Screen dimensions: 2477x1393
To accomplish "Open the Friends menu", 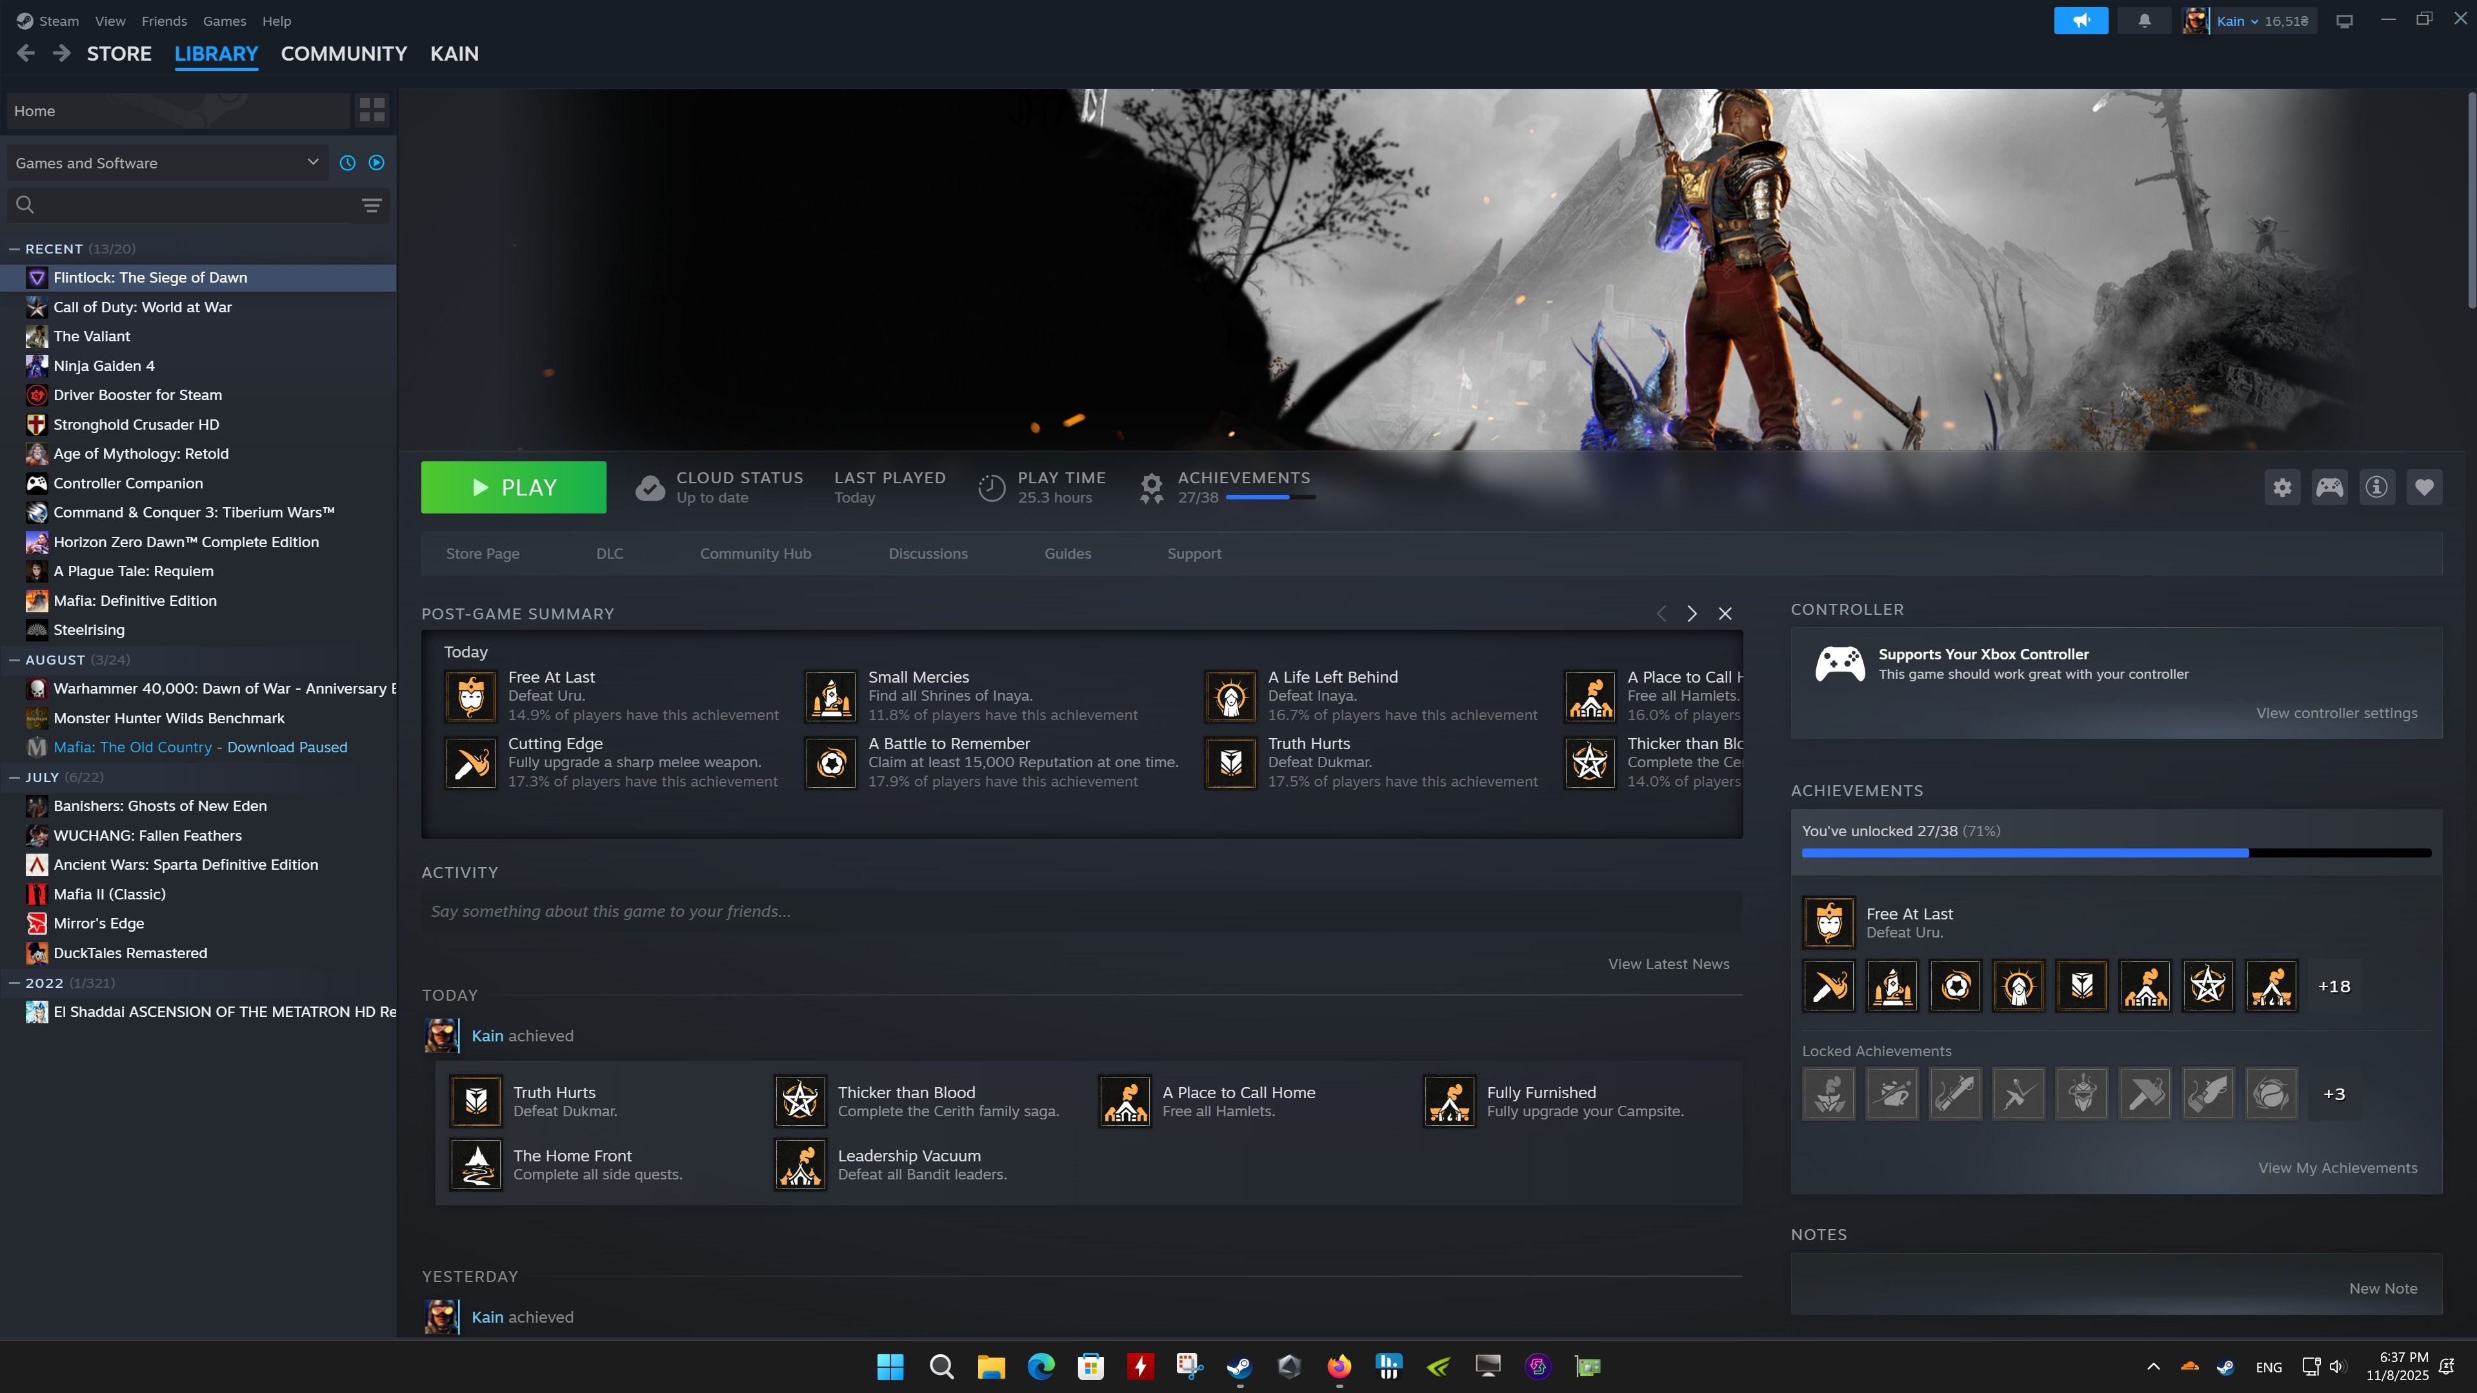I will pyautogui.click(x=165, y=21).
